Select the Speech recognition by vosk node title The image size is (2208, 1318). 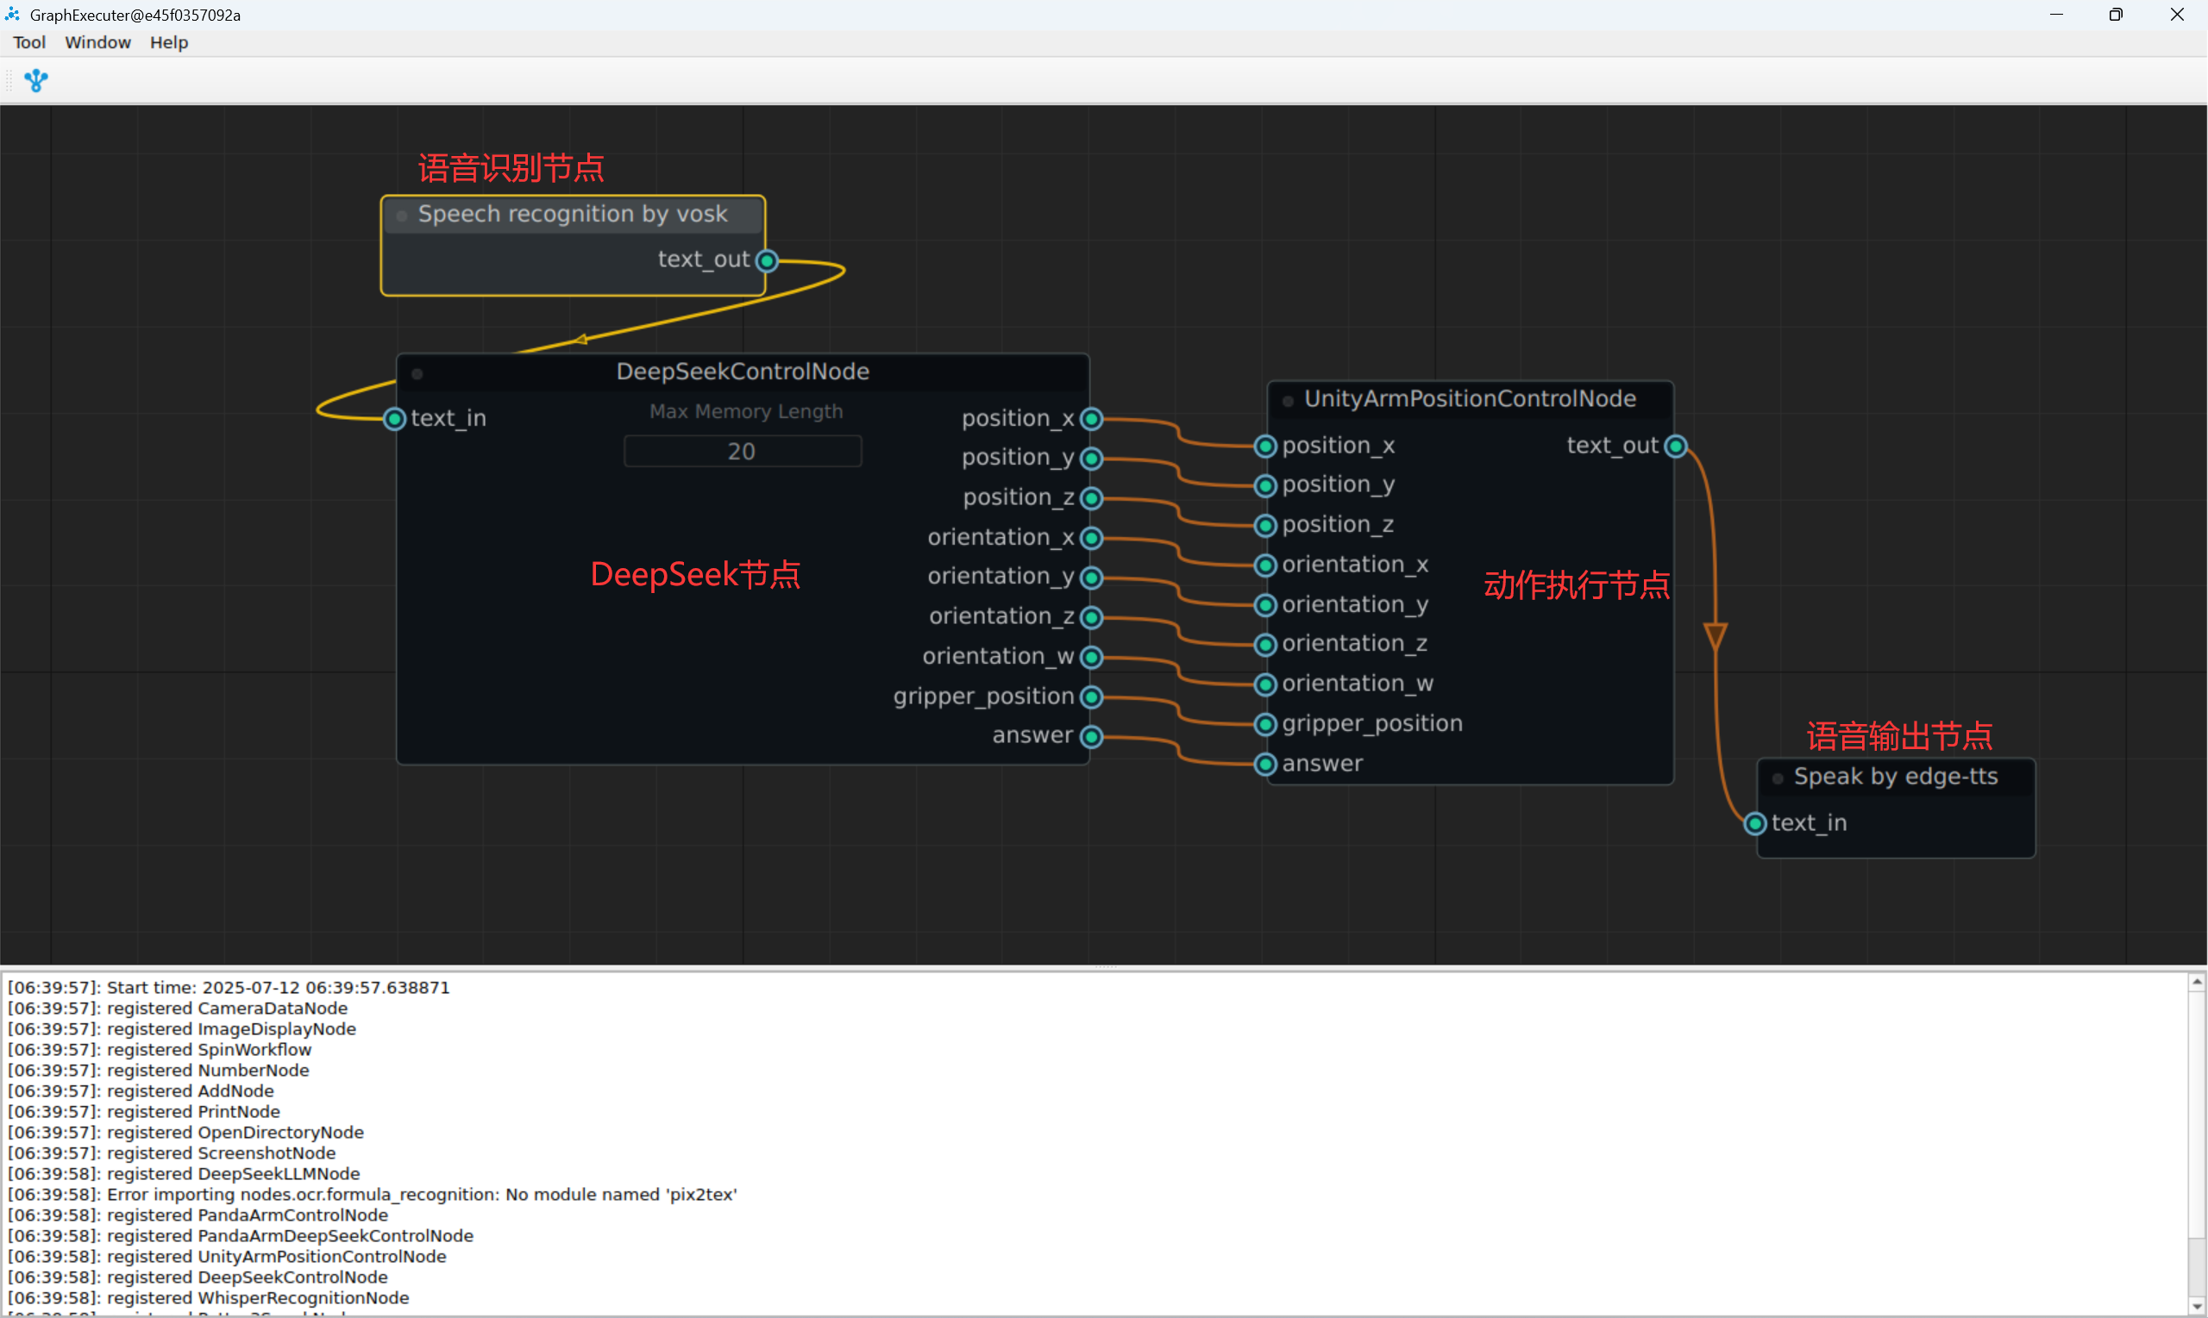pyautogui.click(x=573, y=214)
